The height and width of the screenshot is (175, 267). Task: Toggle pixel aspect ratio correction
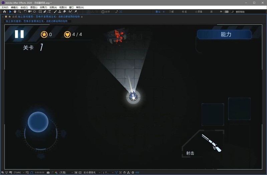[x=116, y=172]
